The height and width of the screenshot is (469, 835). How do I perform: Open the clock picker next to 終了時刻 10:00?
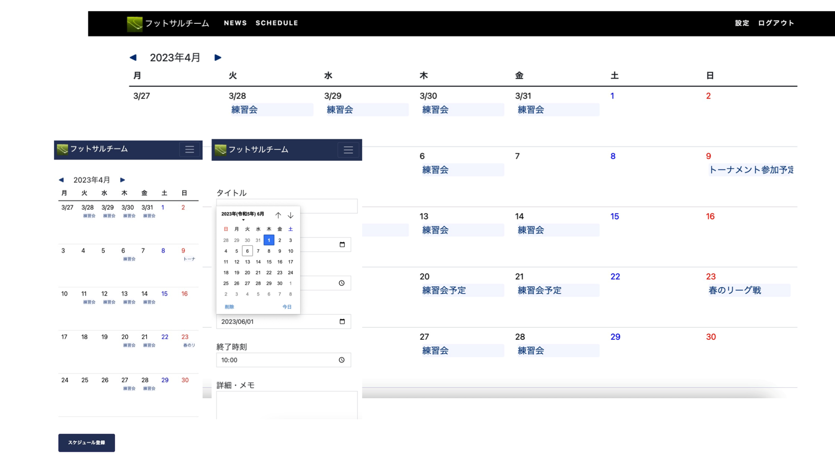tap(342, 360)
